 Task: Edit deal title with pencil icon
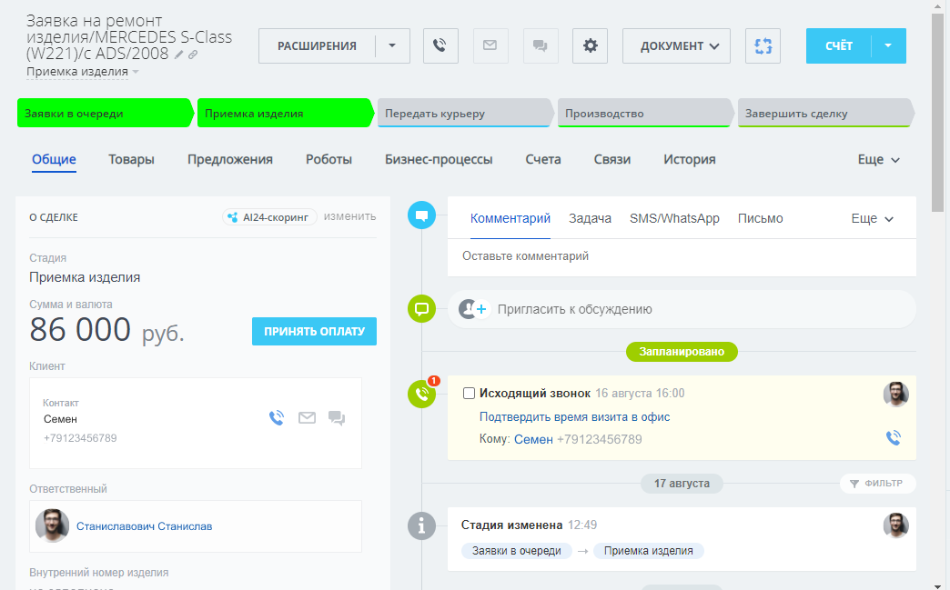tap(178, 55)
